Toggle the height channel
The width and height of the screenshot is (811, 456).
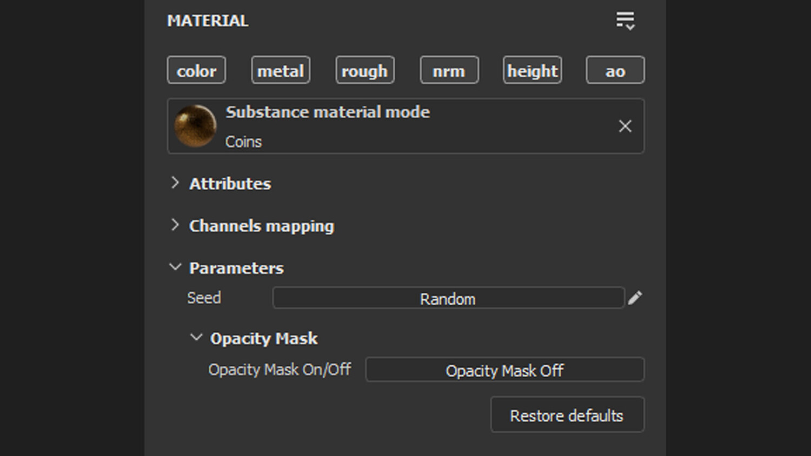533,70
